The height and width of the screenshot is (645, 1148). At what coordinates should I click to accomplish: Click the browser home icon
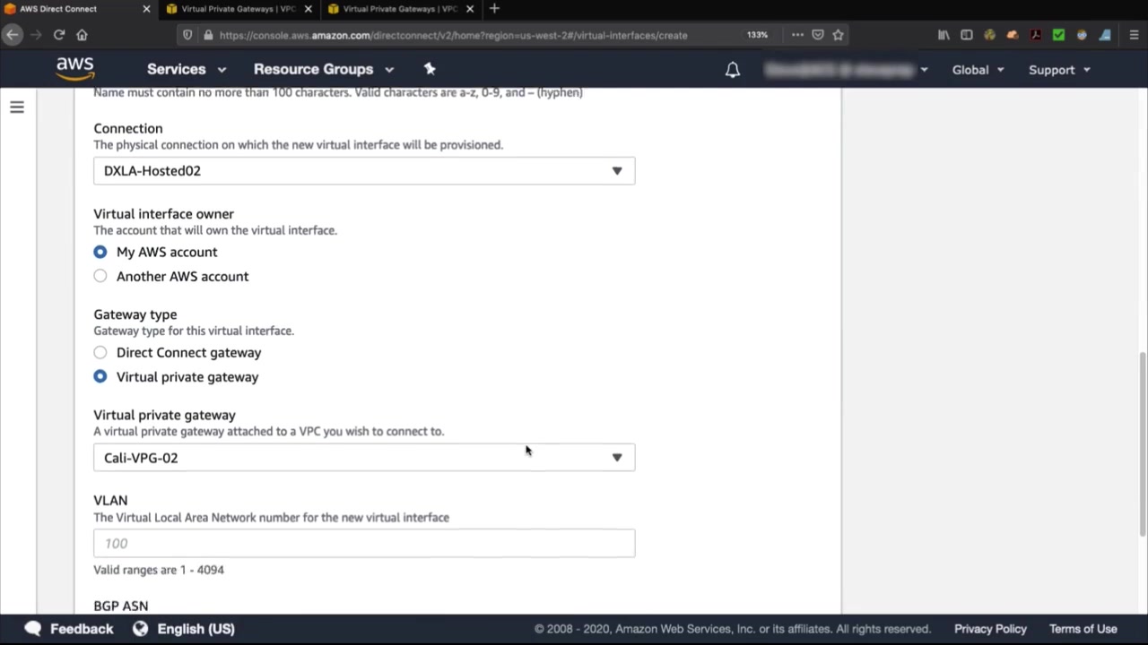pos(82,35)
